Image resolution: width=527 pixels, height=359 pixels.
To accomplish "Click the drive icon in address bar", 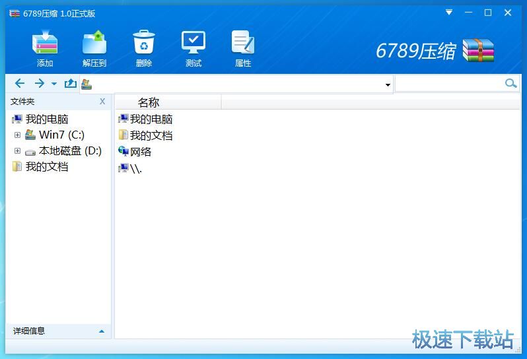I will pos(87,84).
